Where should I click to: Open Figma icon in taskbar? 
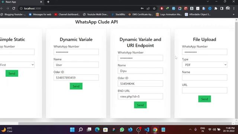tap(114, 130)
